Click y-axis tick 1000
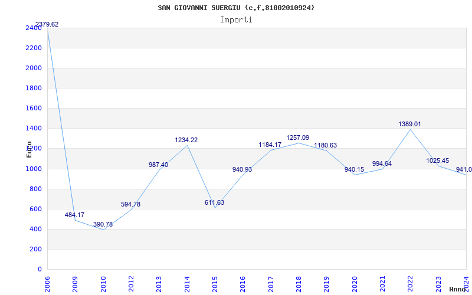This screenshot has height=295, width=472. (x=32, y=169)
